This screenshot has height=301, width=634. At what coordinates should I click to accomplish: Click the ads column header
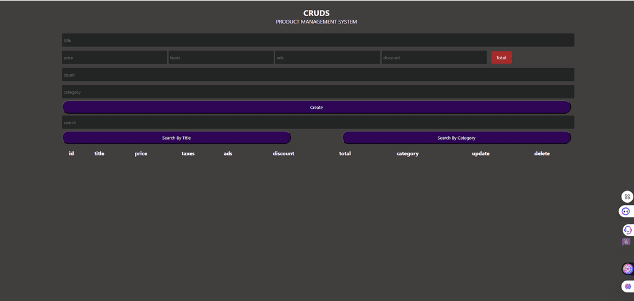[228, 154]
